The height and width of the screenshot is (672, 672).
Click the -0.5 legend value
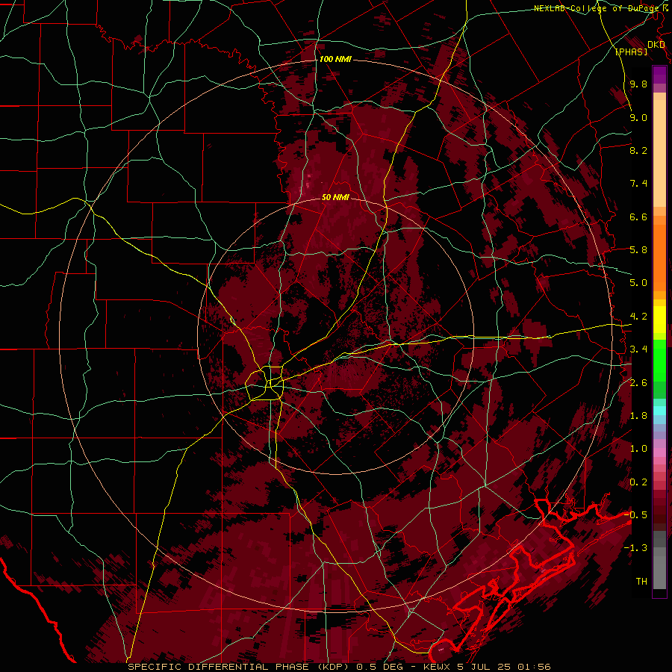(x=635, y=515)
